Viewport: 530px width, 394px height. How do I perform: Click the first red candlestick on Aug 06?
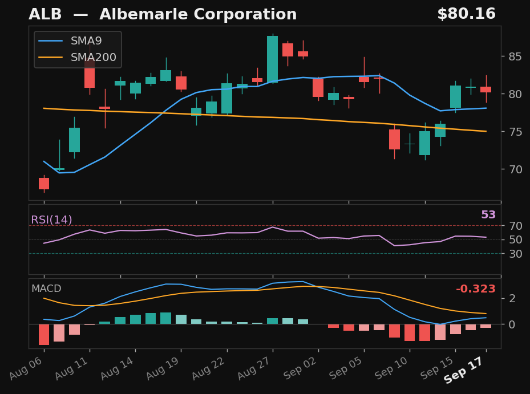[x=44, y=184]
